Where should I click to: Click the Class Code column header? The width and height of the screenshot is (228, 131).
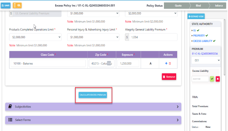click(48, 55)
